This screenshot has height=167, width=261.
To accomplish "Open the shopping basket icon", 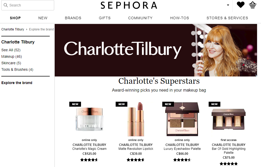I will [252, 5].
